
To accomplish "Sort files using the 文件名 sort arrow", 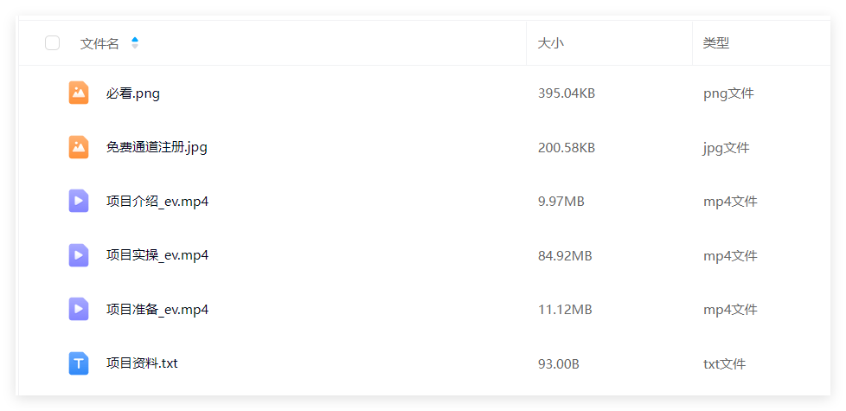I will (x=135, y=42).
